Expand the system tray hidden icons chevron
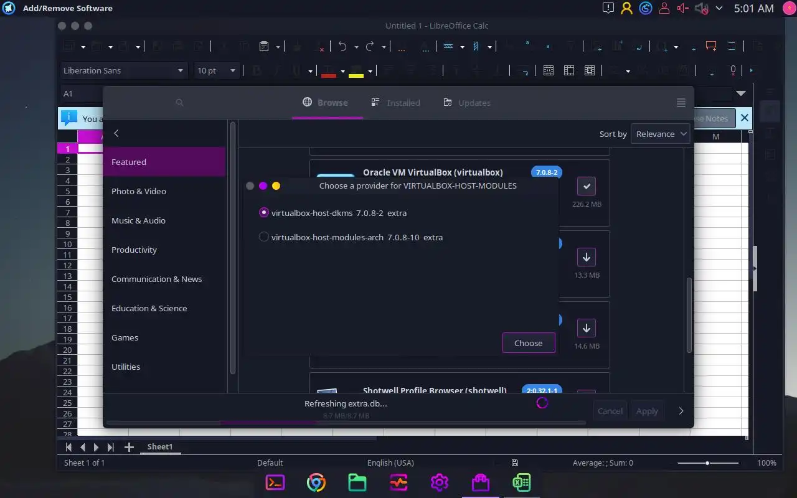The width and height of the screenshot is (797, 498). pyautogui.click(x=719, y=8)
